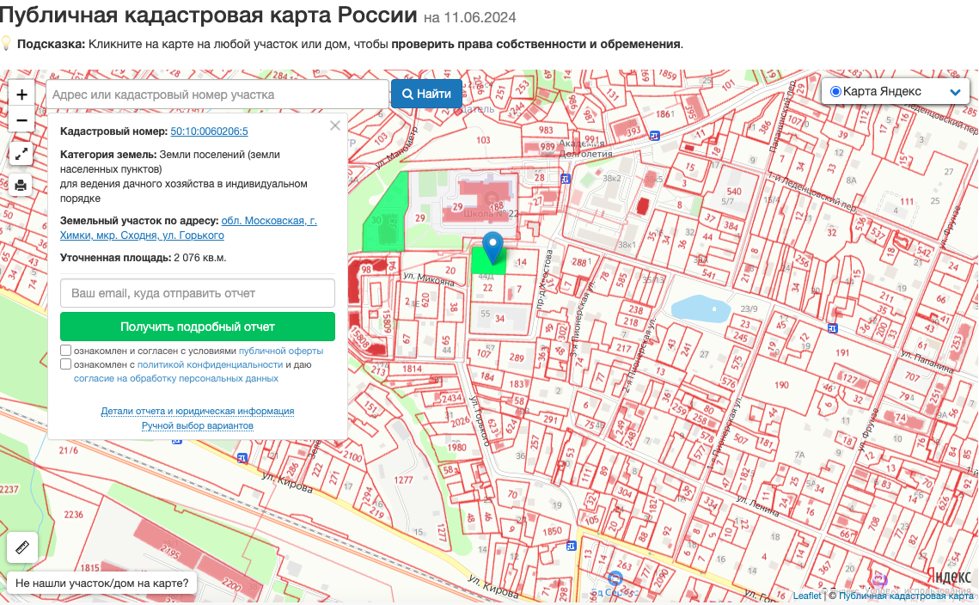Click the Найти search button
The image size is (979, 605).
click(427, 94)
